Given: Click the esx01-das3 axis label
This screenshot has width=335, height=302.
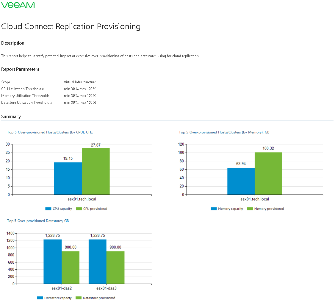Looking at the screenshot, I should click(107, 288).
